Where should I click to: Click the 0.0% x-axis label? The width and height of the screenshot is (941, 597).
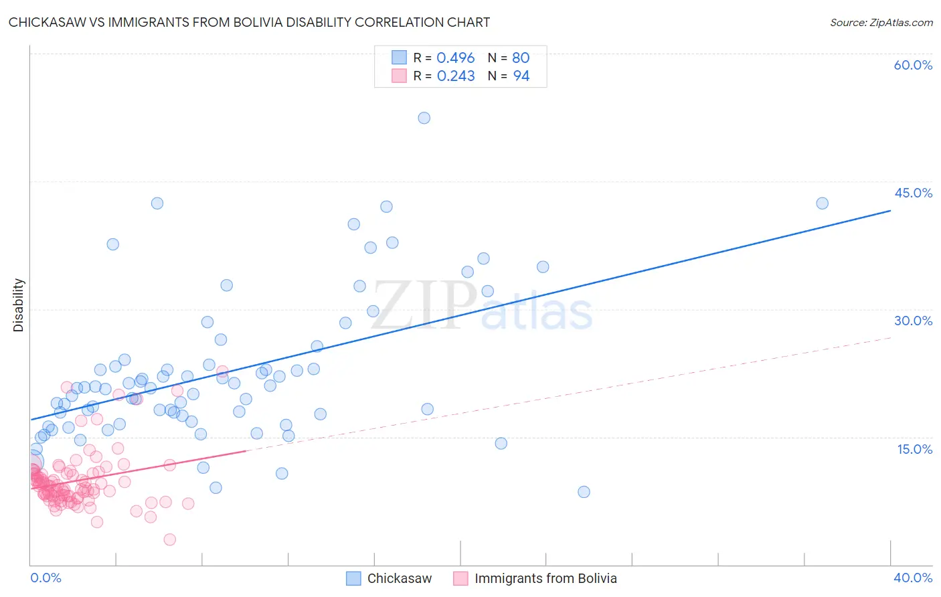point(46,578)
